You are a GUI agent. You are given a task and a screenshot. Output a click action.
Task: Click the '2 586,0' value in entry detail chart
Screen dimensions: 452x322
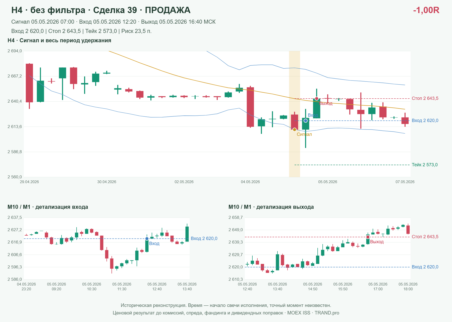click(x=15, y=279)
